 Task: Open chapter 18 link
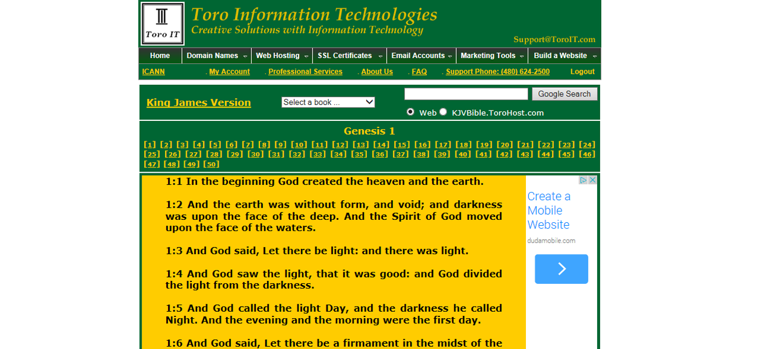click(464, 145)
